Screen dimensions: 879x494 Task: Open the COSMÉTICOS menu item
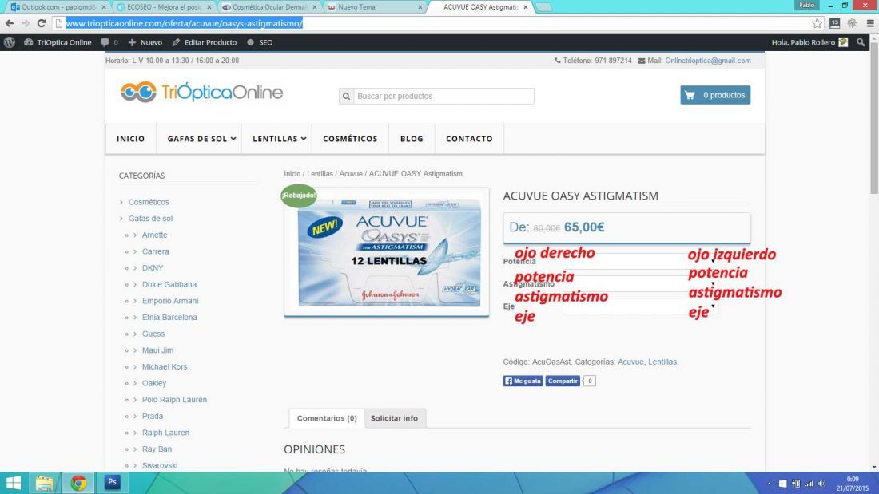(350, 139)
